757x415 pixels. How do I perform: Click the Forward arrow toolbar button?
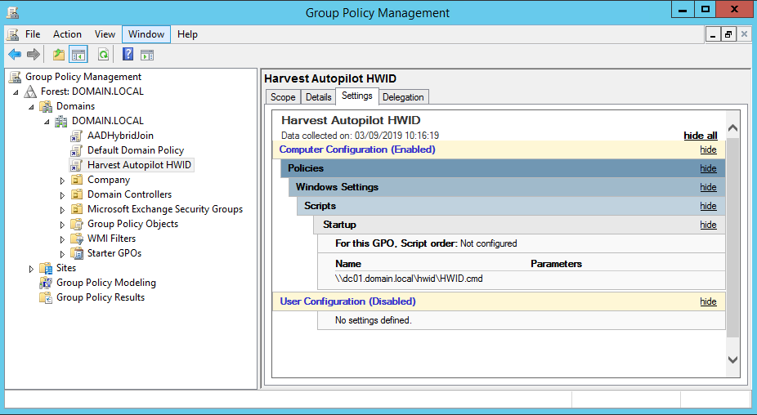pos(34,55)
